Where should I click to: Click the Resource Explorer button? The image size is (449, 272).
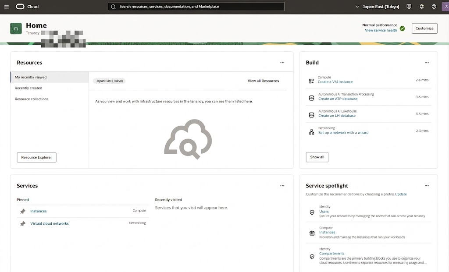[37, 157]
